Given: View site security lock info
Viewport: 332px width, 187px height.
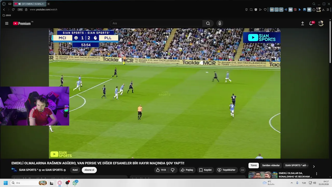Looking at the screenshot, I should (26, 10).
